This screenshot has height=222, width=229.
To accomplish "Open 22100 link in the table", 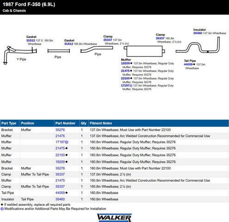I will 60,155.
